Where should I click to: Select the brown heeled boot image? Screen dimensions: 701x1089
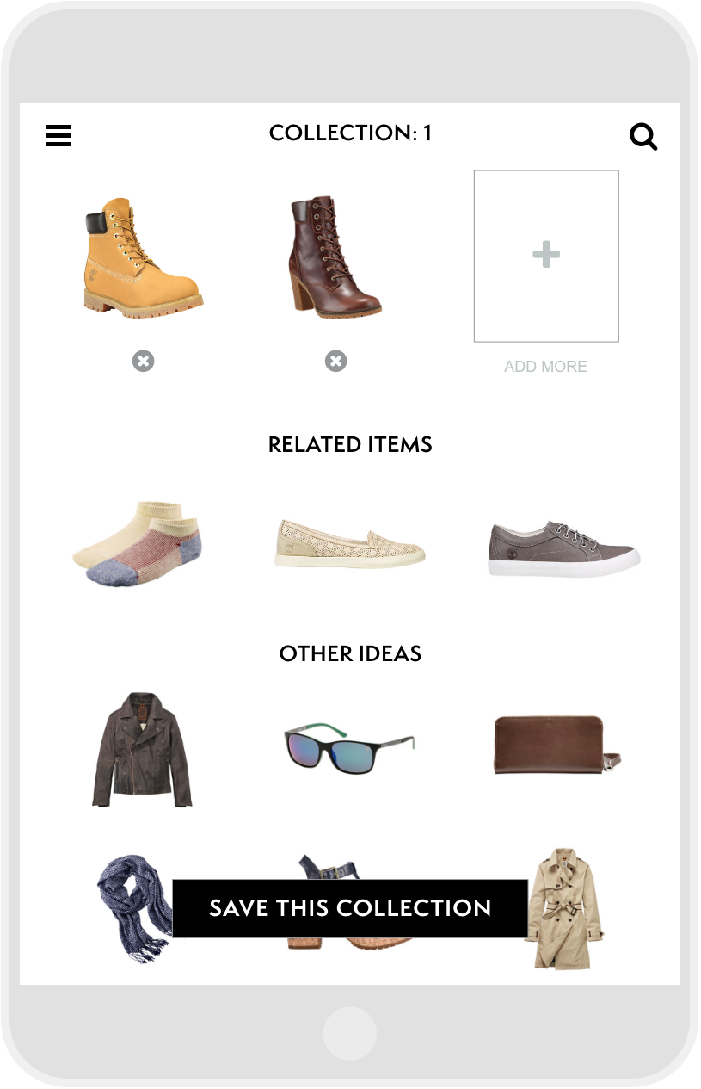334,258
